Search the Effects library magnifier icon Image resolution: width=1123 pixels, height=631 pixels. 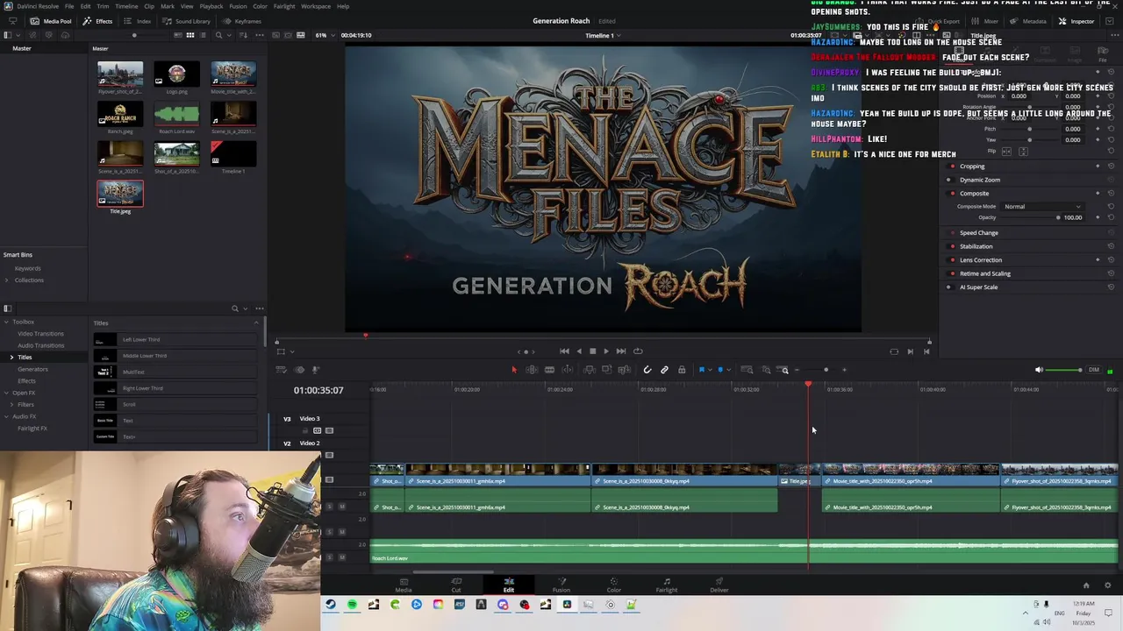point(234,308)
